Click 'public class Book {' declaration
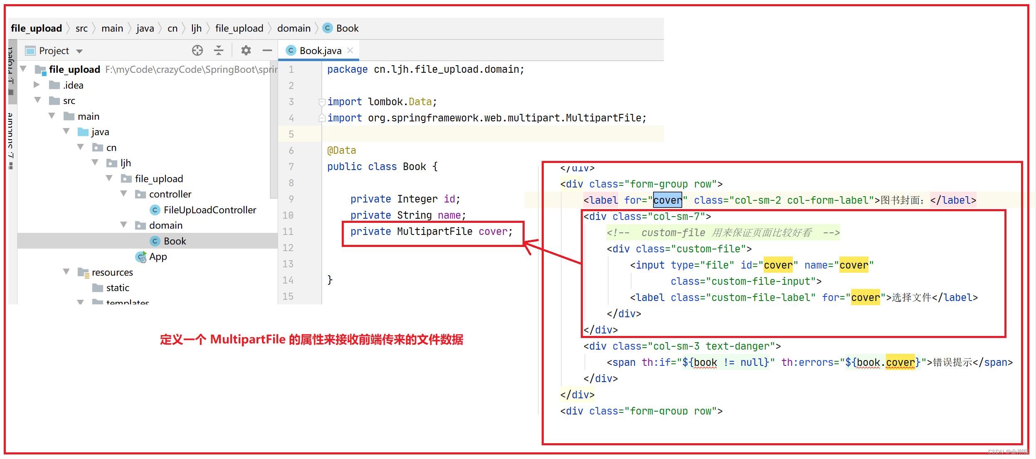Image resolution: width=1036 pixels, height=459 pixels. click(x=382, y=167)
